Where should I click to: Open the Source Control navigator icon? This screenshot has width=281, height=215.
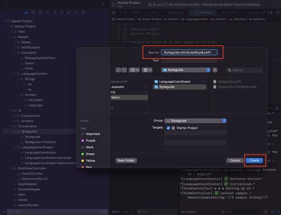tap(33, 12)
